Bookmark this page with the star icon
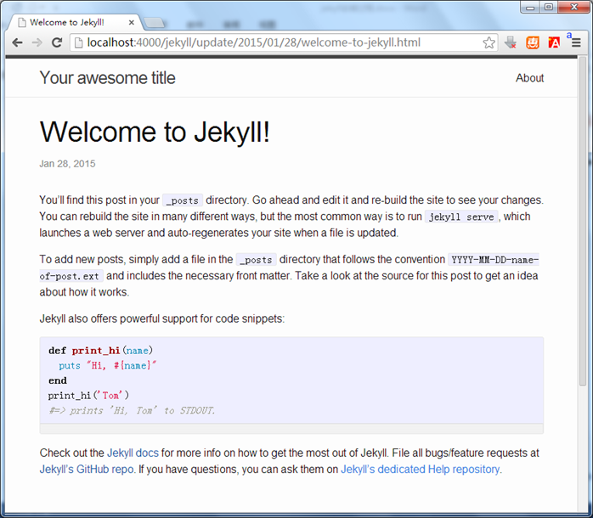Image resolution: width=593 pixels, height=518 pixels. (x=489, y=42)
